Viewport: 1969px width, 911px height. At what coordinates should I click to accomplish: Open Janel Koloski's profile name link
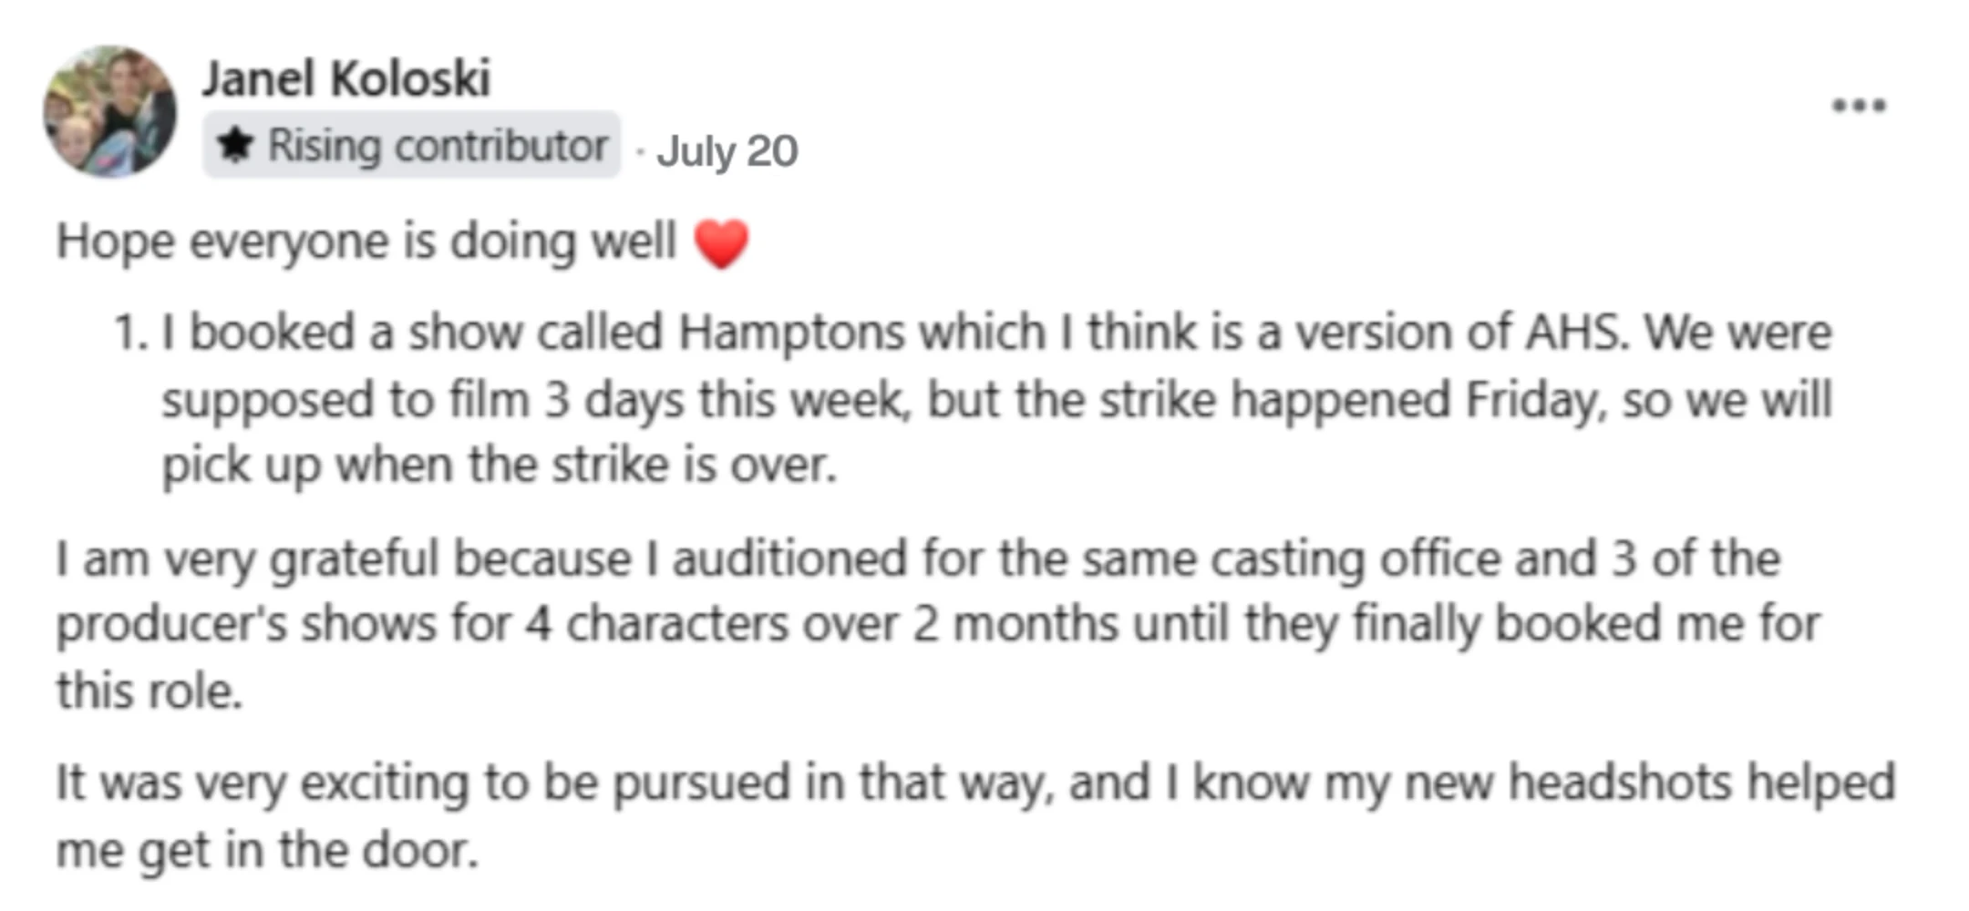[x=346, y=78]
